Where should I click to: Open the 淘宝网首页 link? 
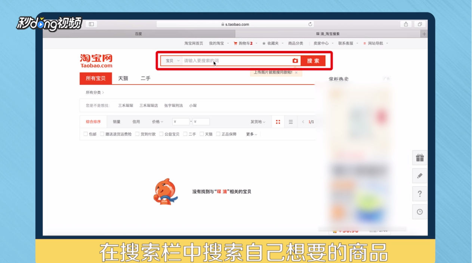(194, 43)
